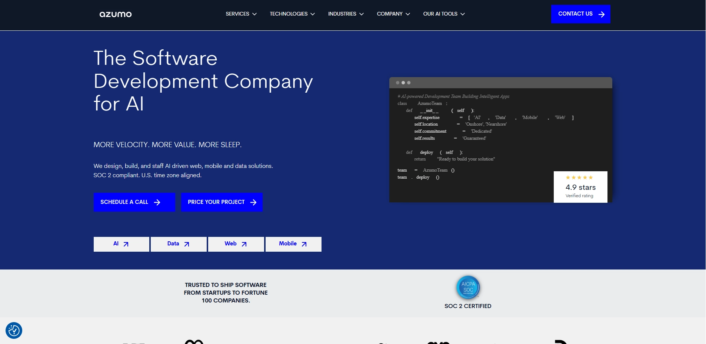This screenshot has height=344, width=706.
Task: Open the Web solutions link
Action: pyautogui.click(x=236, y=244)
